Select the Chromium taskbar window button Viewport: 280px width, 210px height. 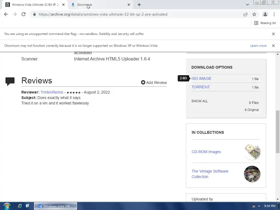pos(55,206)
